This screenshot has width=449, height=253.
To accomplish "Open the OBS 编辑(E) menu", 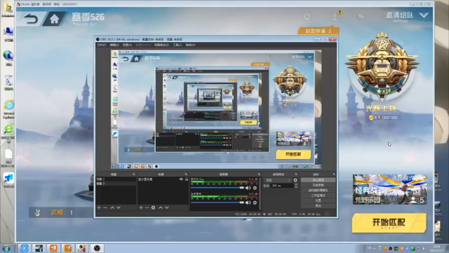I will coord(114,45).
